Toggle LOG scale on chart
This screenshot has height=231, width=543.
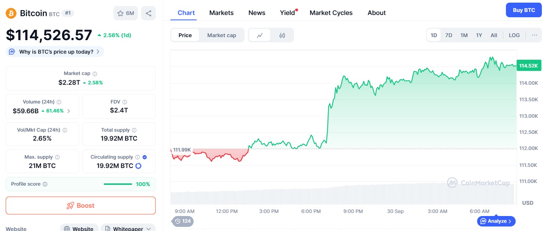514,35
